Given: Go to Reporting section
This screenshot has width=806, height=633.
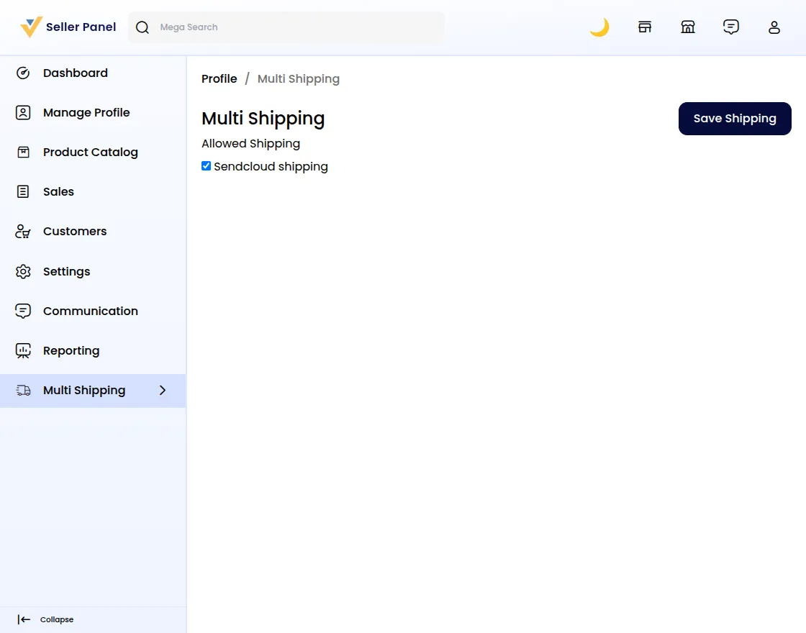Looking at the screenshot, I should point(71,350).
